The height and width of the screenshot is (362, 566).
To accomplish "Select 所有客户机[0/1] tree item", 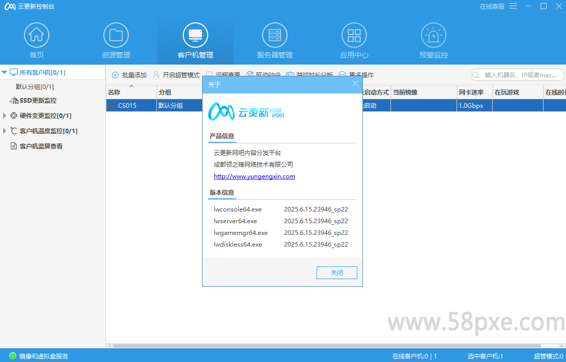I will (x=43, y=73).
